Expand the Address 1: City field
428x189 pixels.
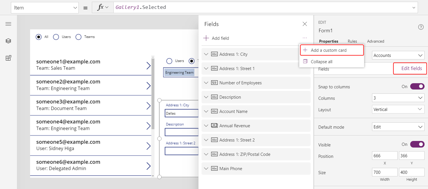click(x=206, y=54)
